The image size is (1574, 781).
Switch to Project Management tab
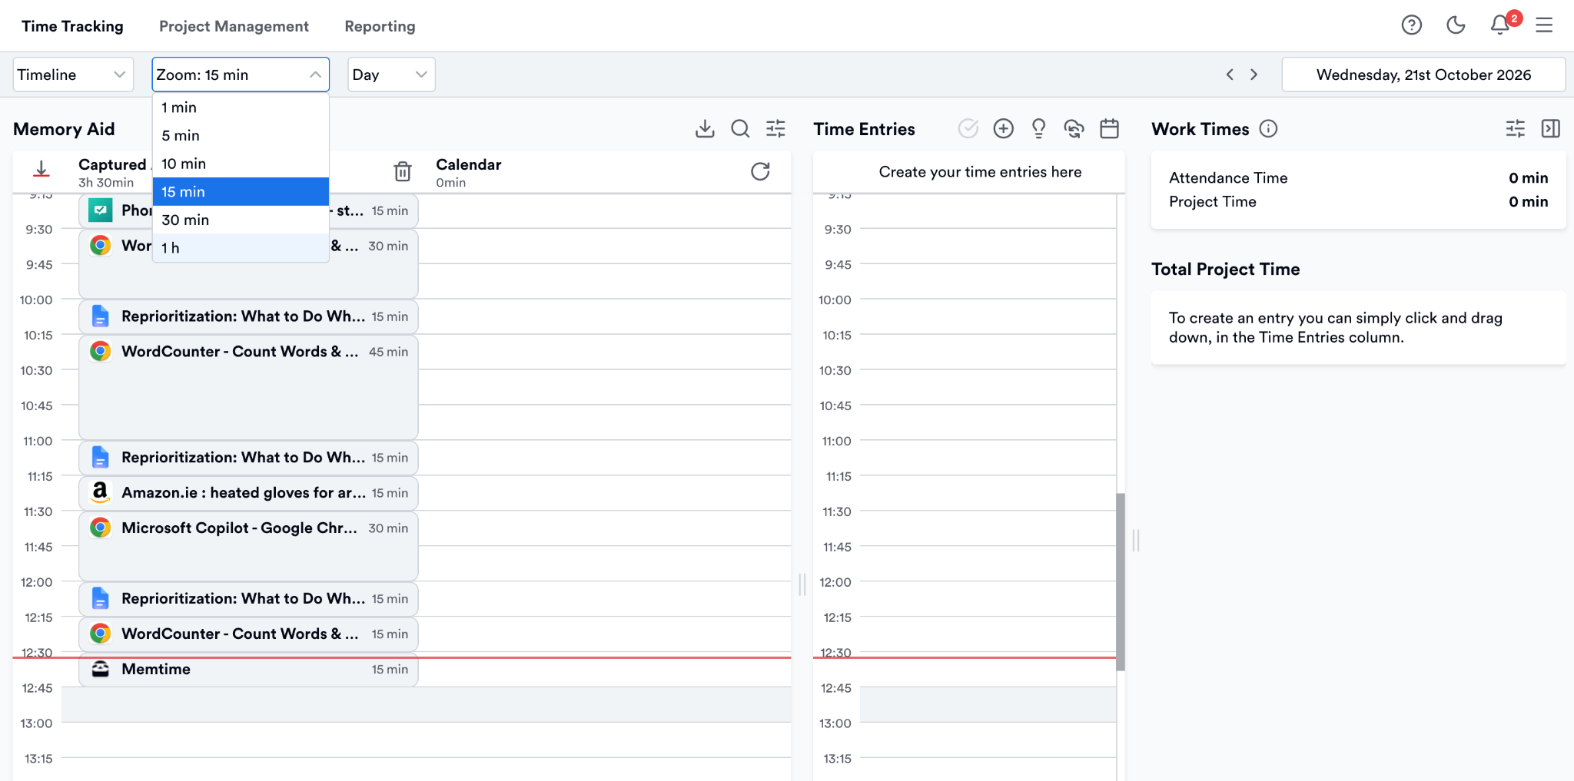tap(234, 26)
